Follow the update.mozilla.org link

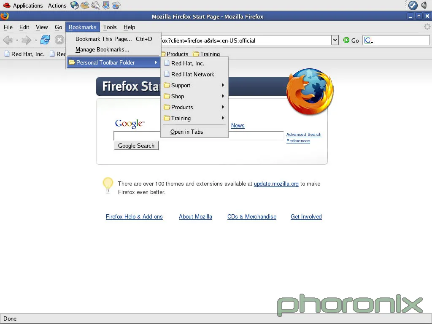pos(276,184)
